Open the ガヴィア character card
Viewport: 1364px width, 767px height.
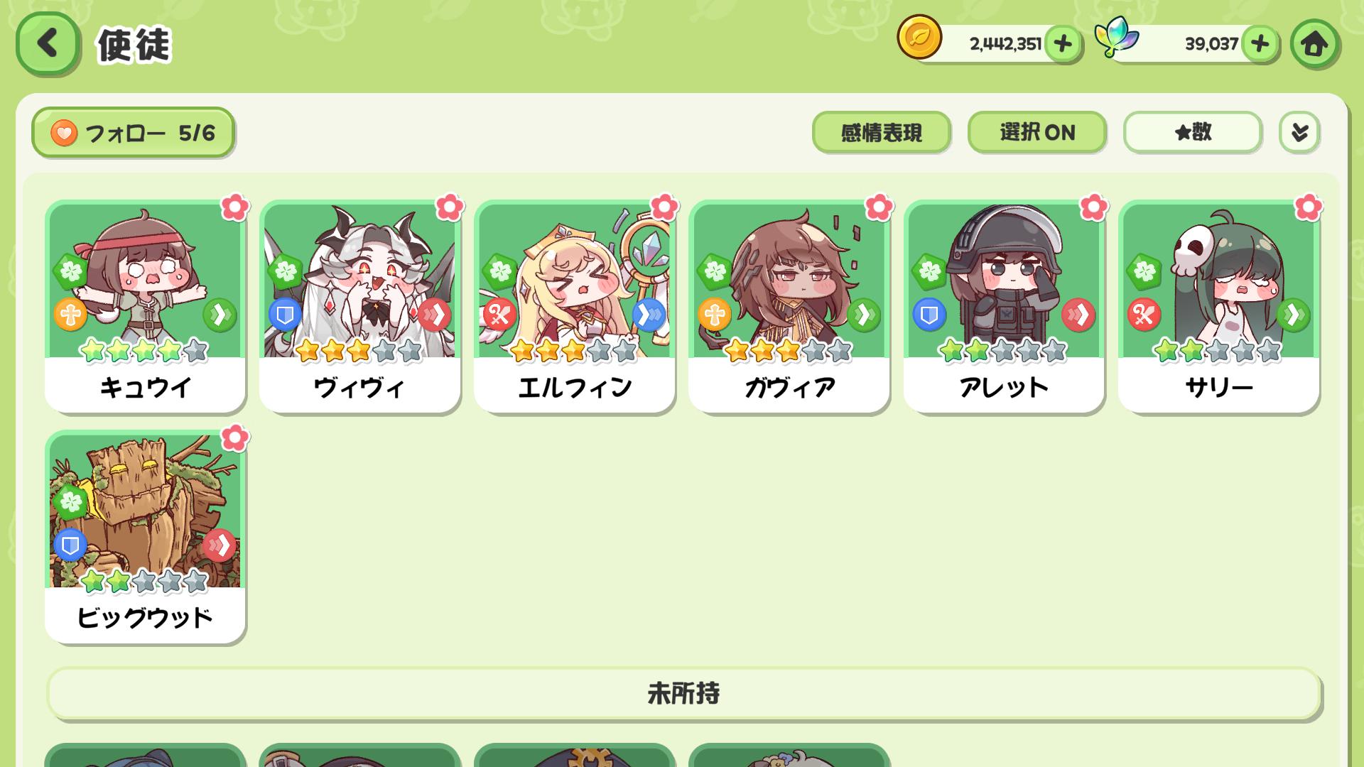789,307
